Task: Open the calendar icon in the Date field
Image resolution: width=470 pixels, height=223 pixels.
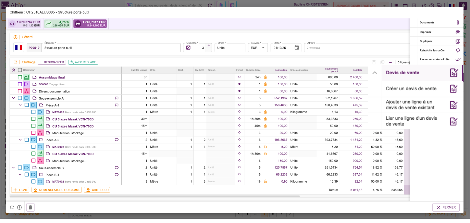Action: (297, 48)
